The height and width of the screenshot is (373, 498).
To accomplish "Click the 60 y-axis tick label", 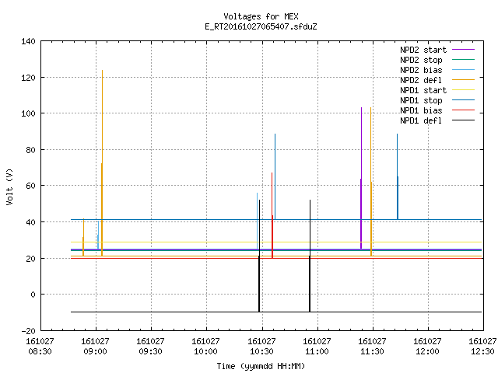I will point(30,186).
